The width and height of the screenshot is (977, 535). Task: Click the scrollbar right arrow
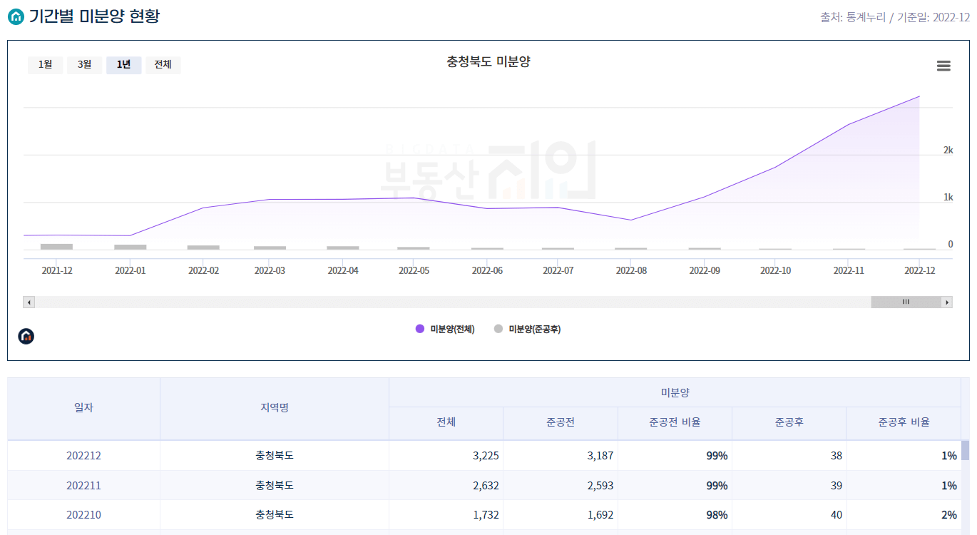[947, 302]
